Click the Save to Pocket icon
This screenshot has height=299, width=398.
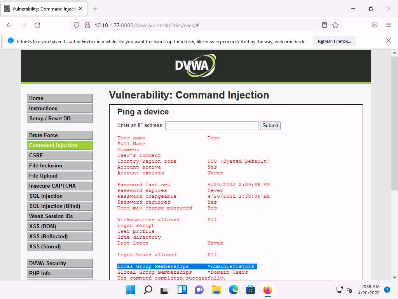375,25
